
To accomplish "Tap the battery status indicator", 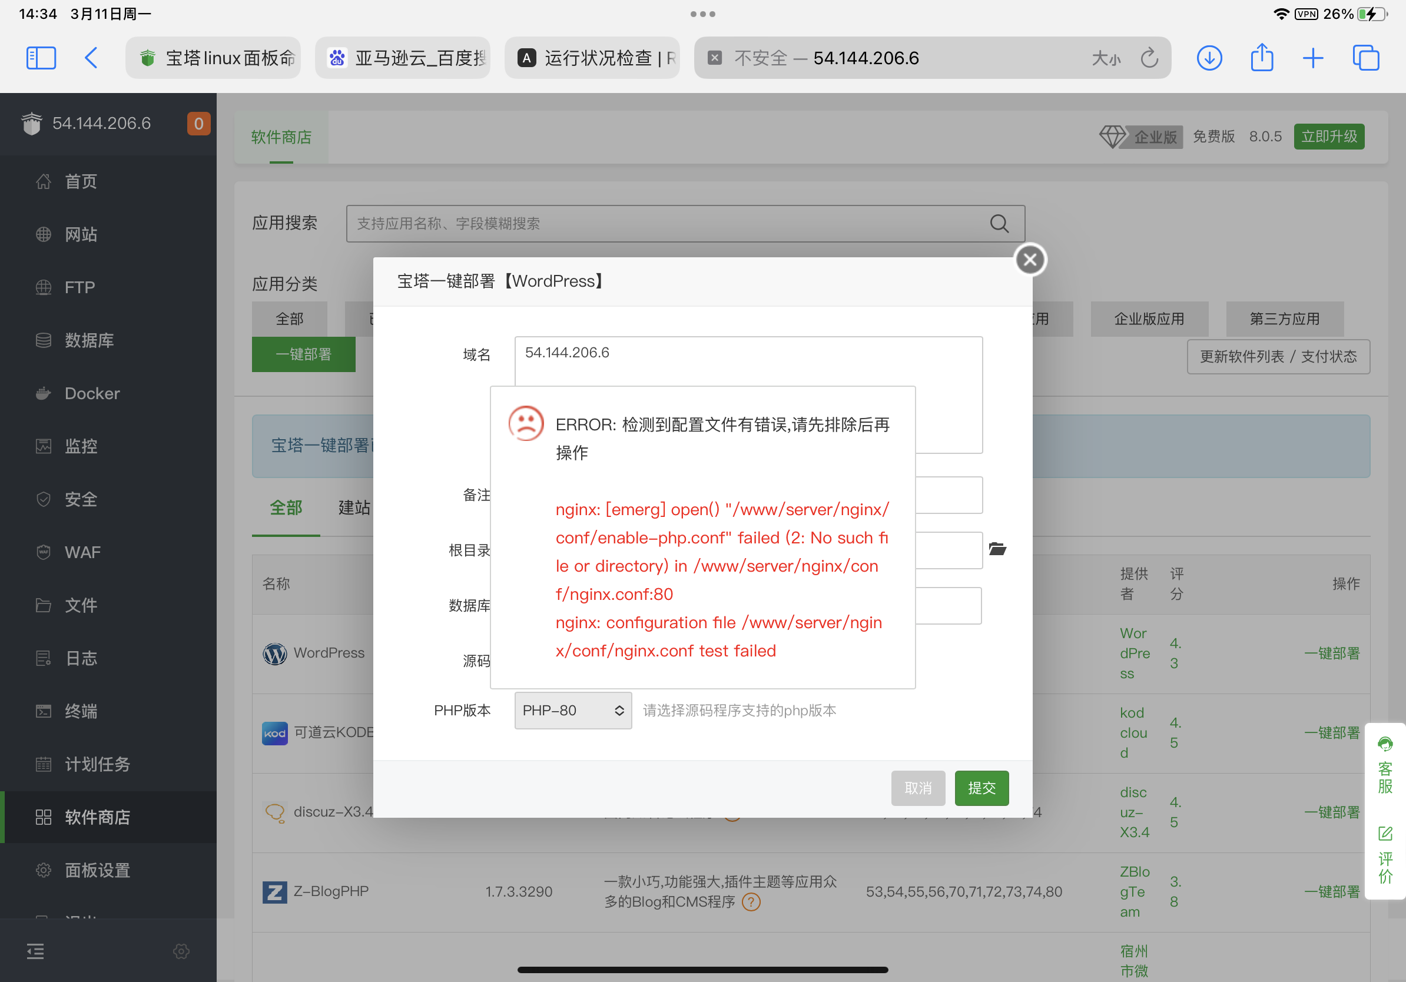I will (1372, 14).
